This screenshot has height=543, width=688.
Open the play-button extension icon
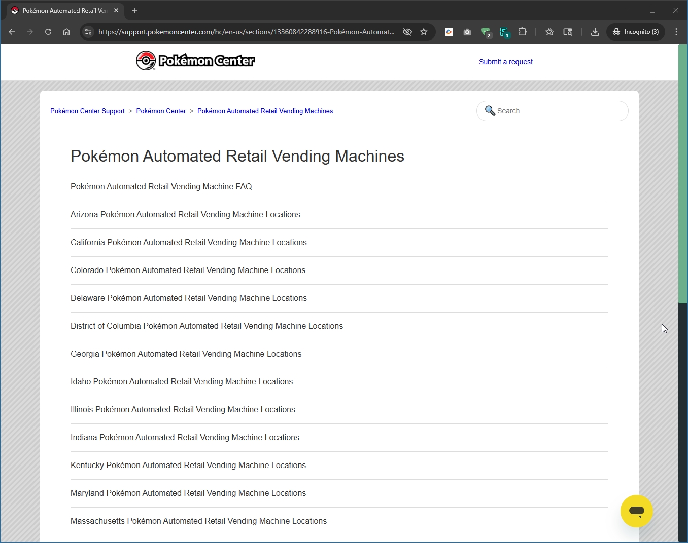tap(449, 32)
